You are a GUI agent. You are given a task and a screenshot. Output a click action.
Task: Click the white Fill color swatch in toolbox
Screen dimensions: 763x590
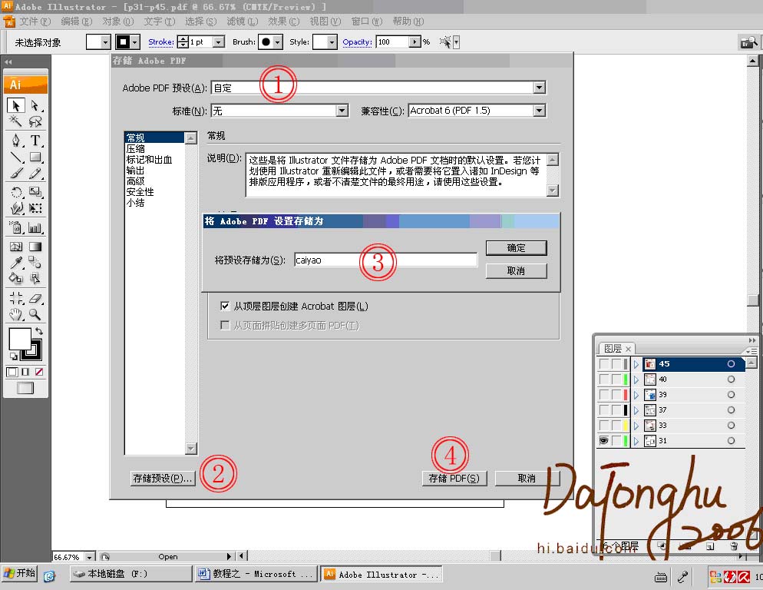click(x=18, y=337)
